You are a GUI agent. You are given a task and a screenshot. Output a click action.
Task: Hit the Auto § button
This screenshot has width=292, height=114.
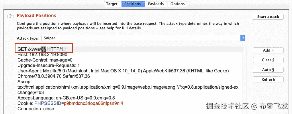click(x=268, y=70)
